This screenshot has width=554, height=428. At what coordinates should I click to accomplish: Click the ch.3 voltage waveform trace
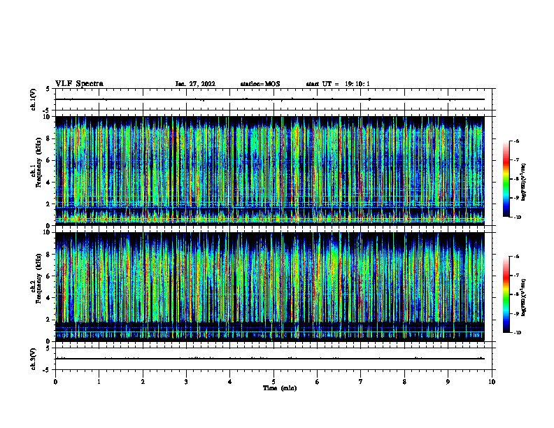(269, 359)
